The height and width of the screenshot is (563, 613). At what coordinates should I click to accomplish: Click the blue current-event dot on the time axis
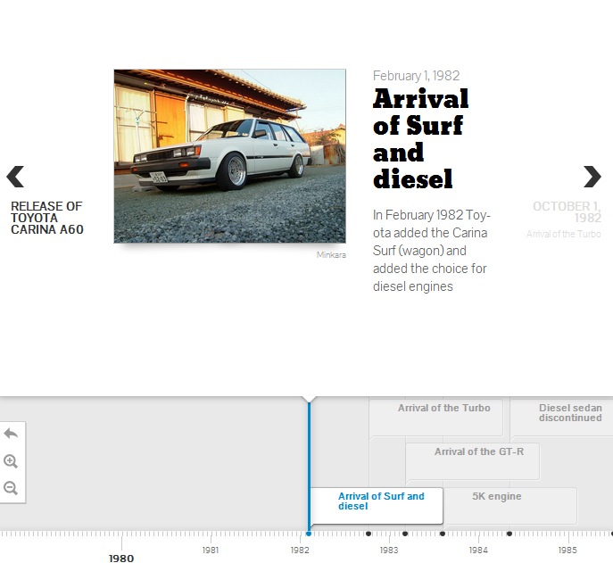click(309, 534)
